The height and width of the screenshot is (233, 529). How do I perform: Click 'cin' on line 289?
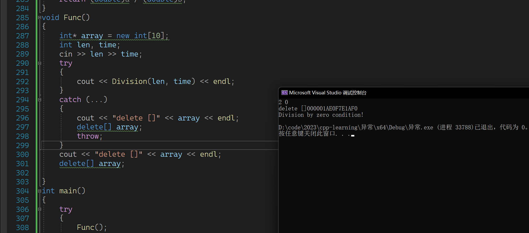[x=66, y=54]
